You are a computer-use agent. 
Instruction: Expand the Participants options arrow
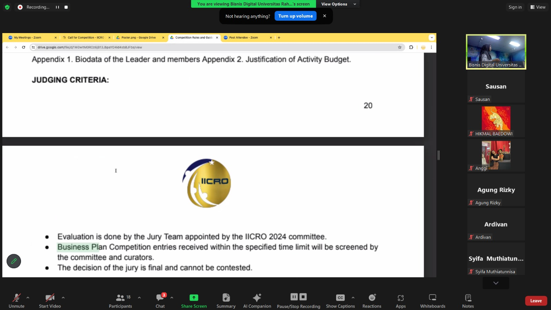[139, 298]
